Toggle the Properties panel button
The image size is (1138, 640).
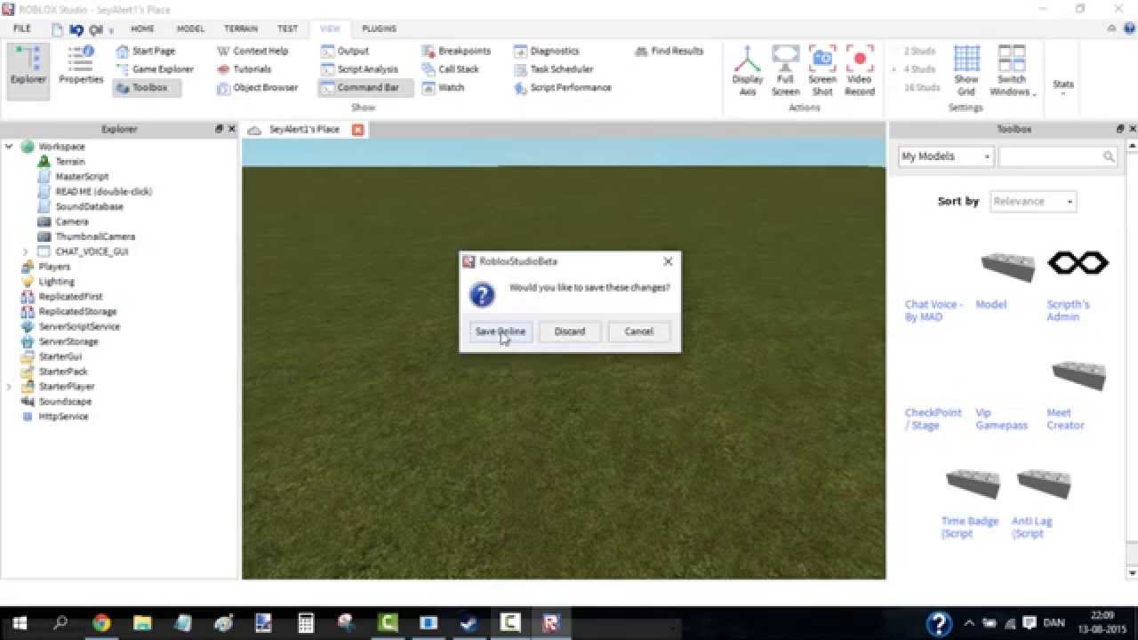(81, 67)
